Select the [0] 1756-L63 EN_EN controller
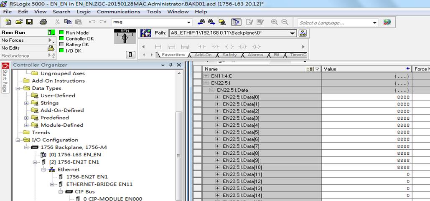Image resolution: width=430 pixels, height=201 pixels. [75, 155]
